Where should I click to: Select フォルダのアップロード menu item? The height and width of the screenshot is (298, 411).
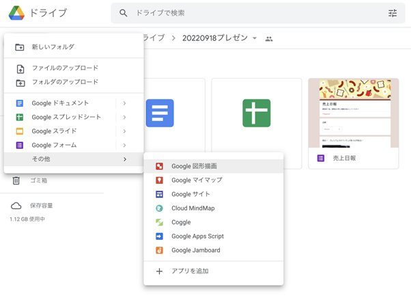pyautogui.click(x=74, y=82)
